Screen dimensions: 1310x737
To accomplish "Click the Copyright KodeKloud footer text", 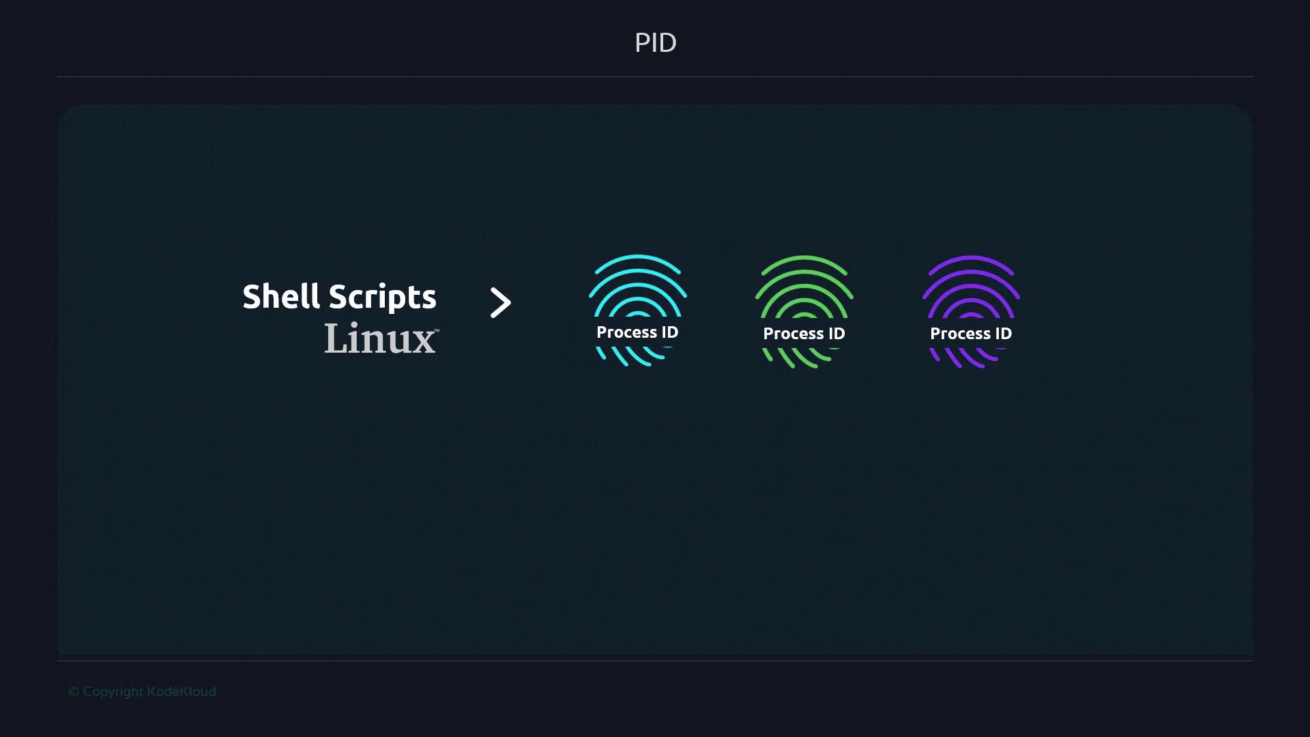I will coord(142,692).
